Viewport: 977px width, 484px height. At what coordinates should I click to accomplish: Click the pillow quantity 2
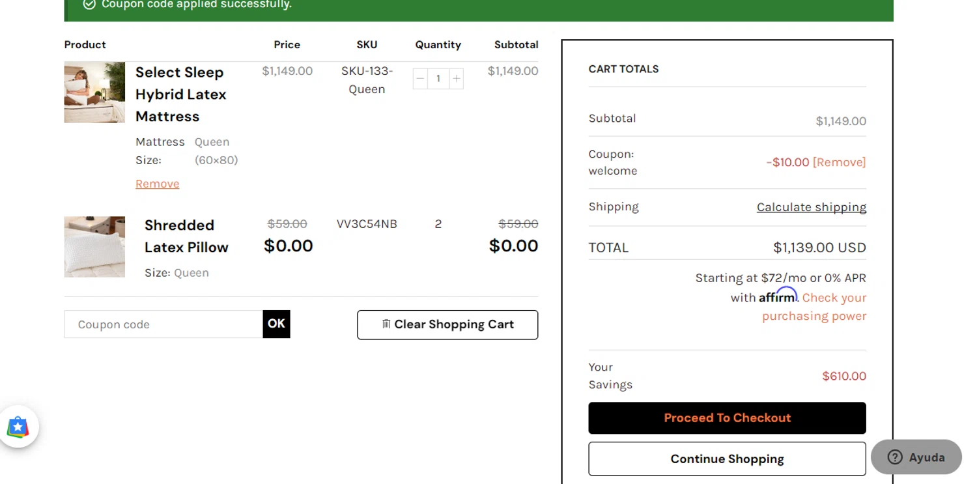(438, 224)
